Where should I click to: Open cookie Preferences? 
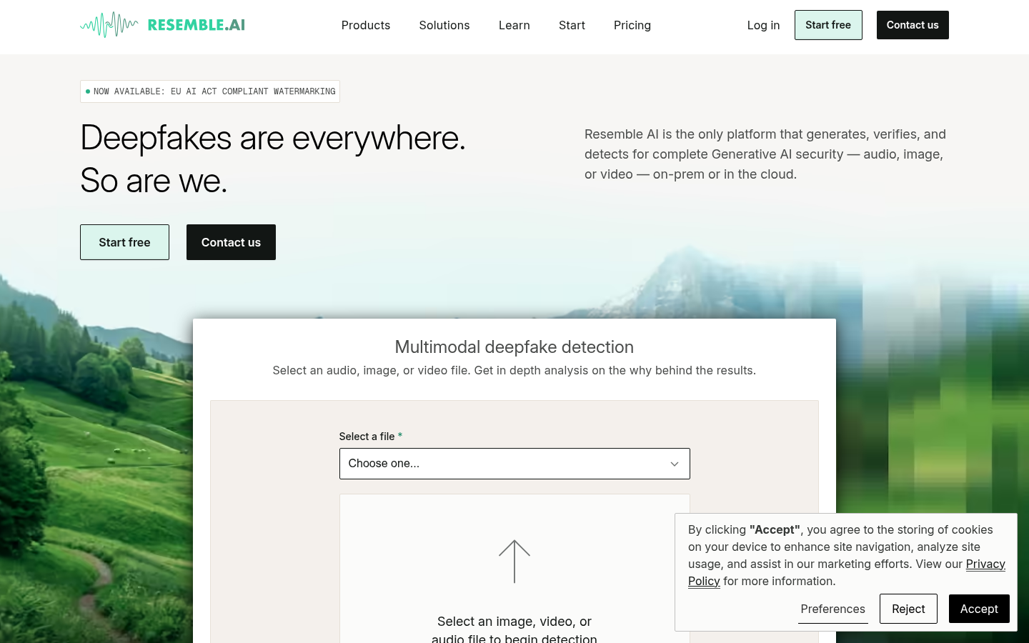tap(832, 609)
